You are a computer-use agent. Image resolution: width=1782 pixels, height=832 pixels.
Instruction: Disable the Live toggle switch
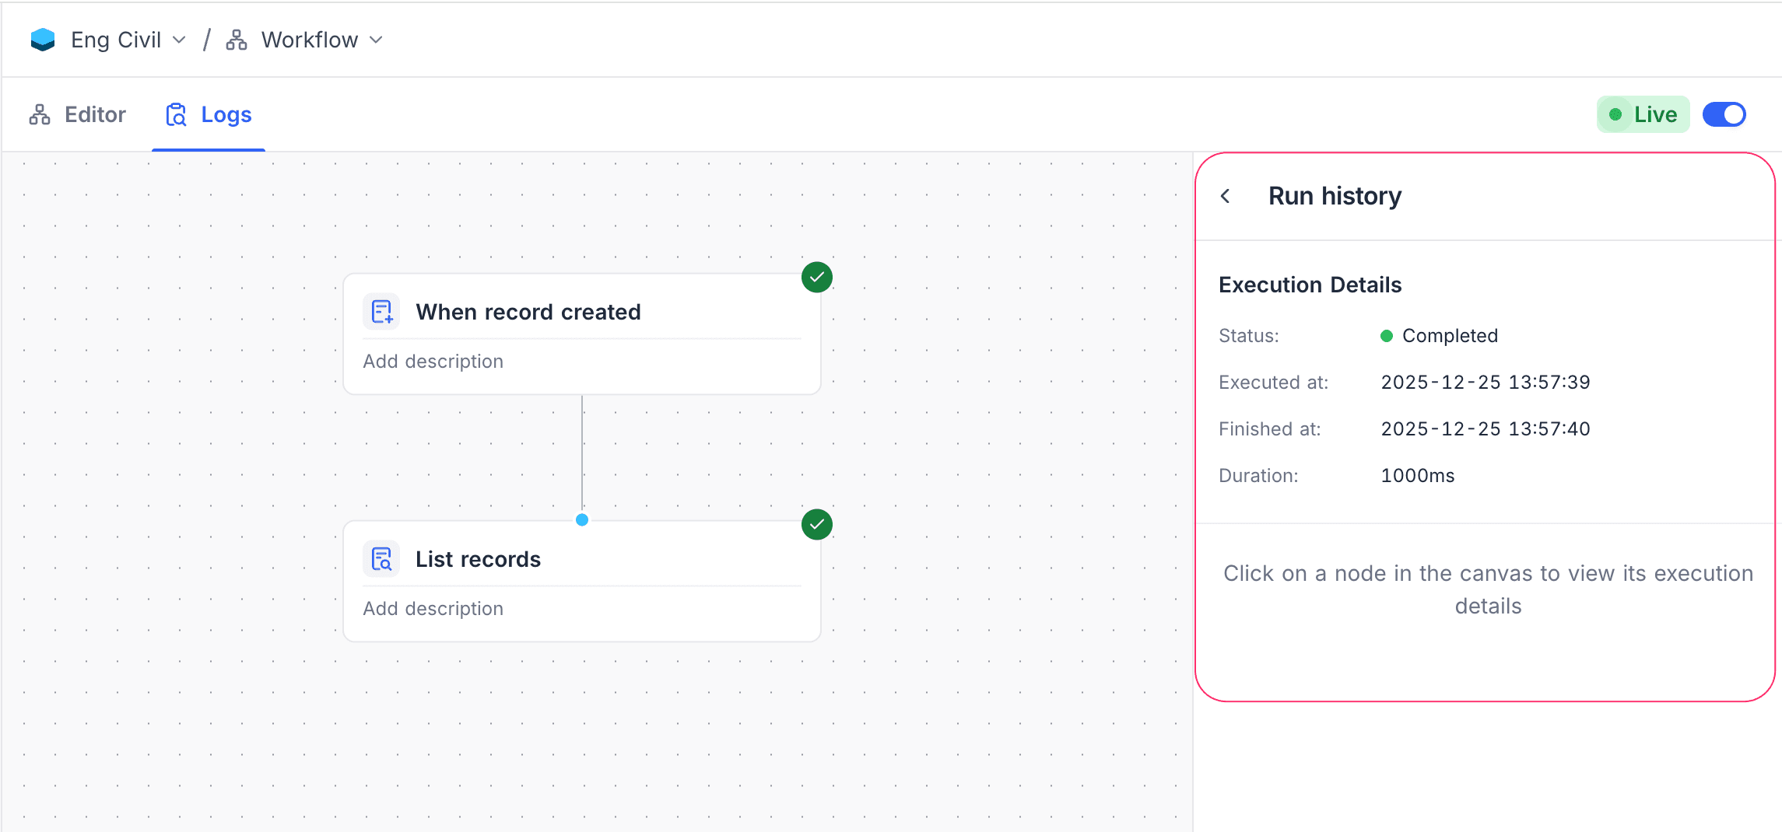pos(1724,114)
